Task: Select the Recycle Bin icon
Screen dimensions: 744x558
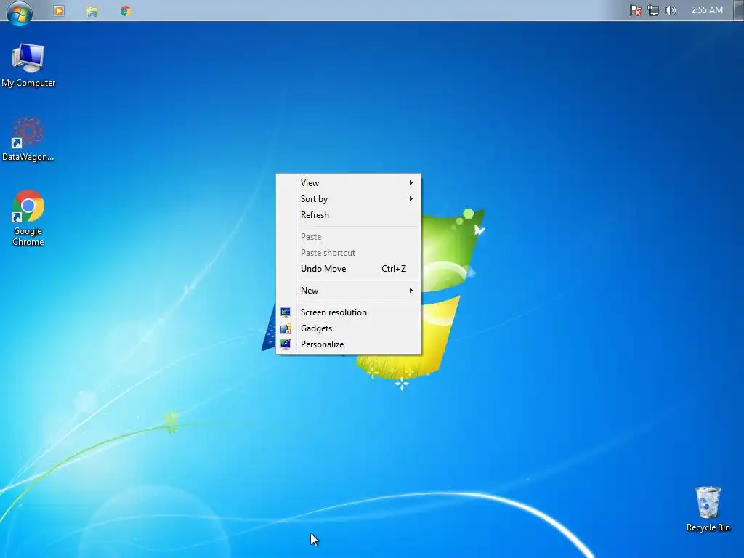Action: click(x=708, y=509)
